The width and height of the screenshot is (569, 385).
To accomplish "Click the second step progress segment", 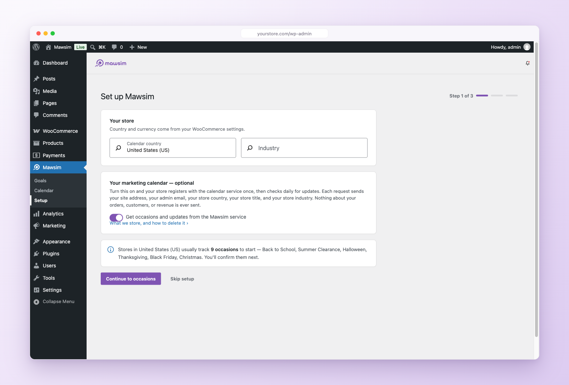I will 497,95.
